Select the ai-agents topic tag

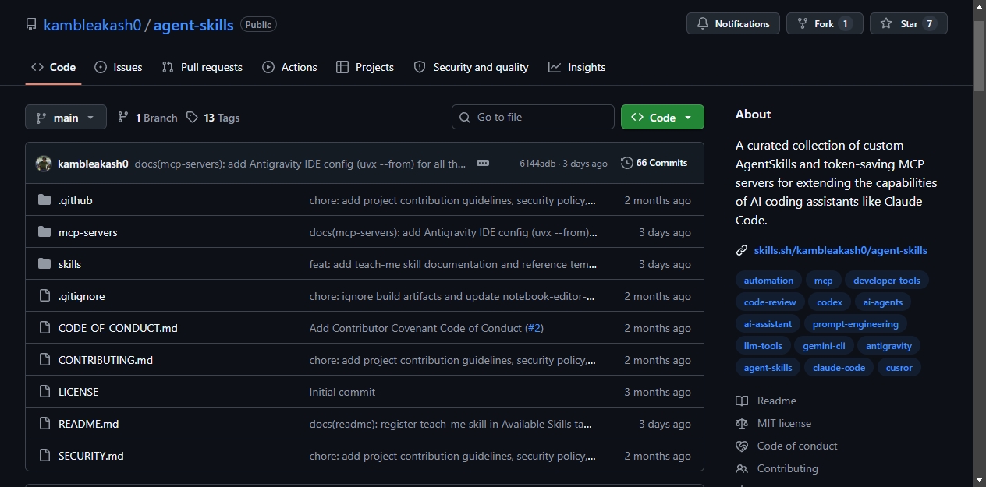[883, 302]
